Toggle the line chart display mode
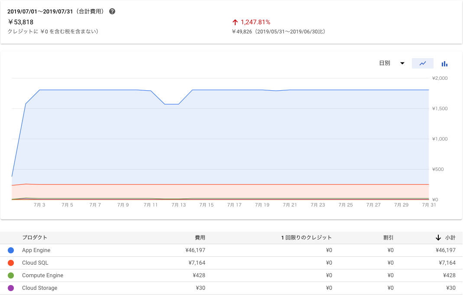Image resolution: width=463 pixels, height=295 pixels. click(423, 63)
